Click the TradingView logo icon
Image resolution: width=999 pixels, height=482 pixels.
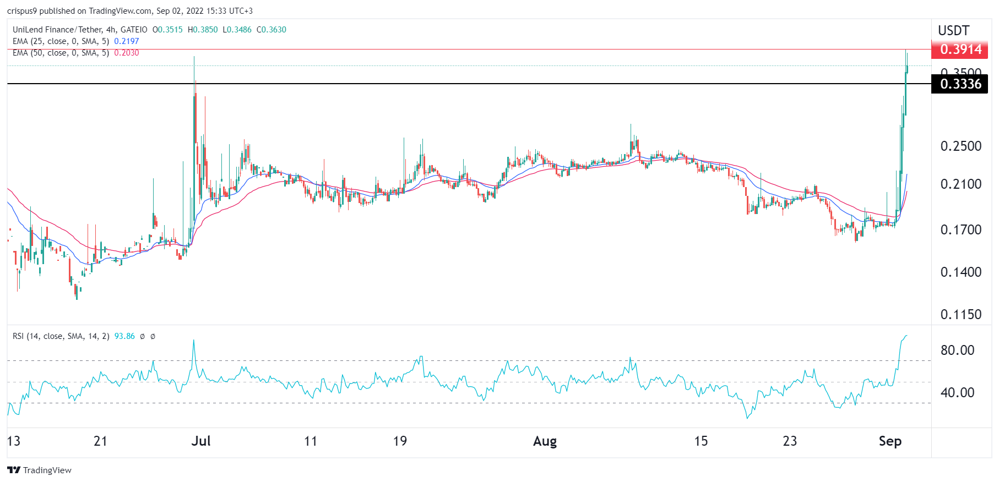click(x=14, y=470)
